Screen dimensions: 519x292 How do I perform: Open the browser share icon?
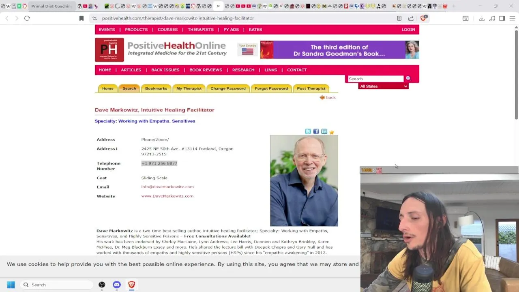[411, 18]
